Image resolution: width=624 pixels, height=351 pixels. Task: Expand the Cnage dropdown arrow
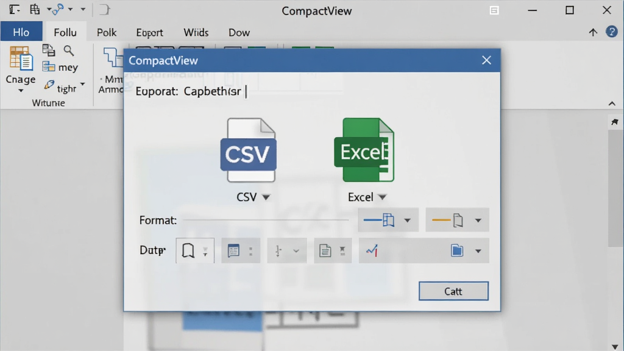click(21, 91)
